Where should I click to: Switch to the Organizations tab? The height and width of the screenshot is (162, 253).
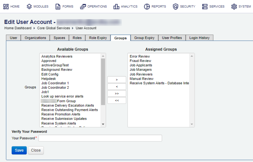coord(35,38)
